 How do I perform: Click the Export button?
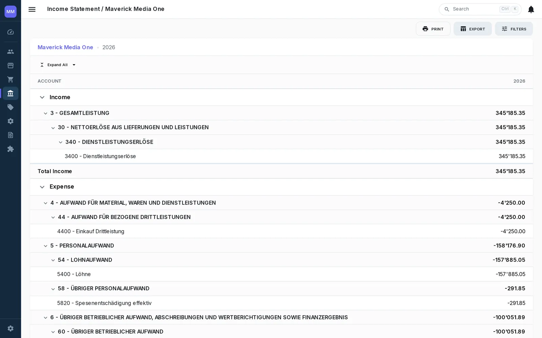click(x=473, y=29)
